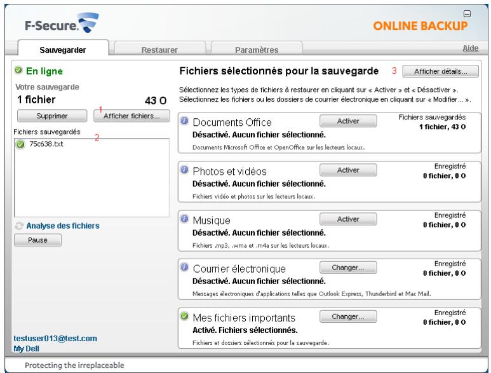The width and height of the screenshot is (491, 373).
Task: Click info icon beside Courrier électronique
Action: tap(185, 267)
